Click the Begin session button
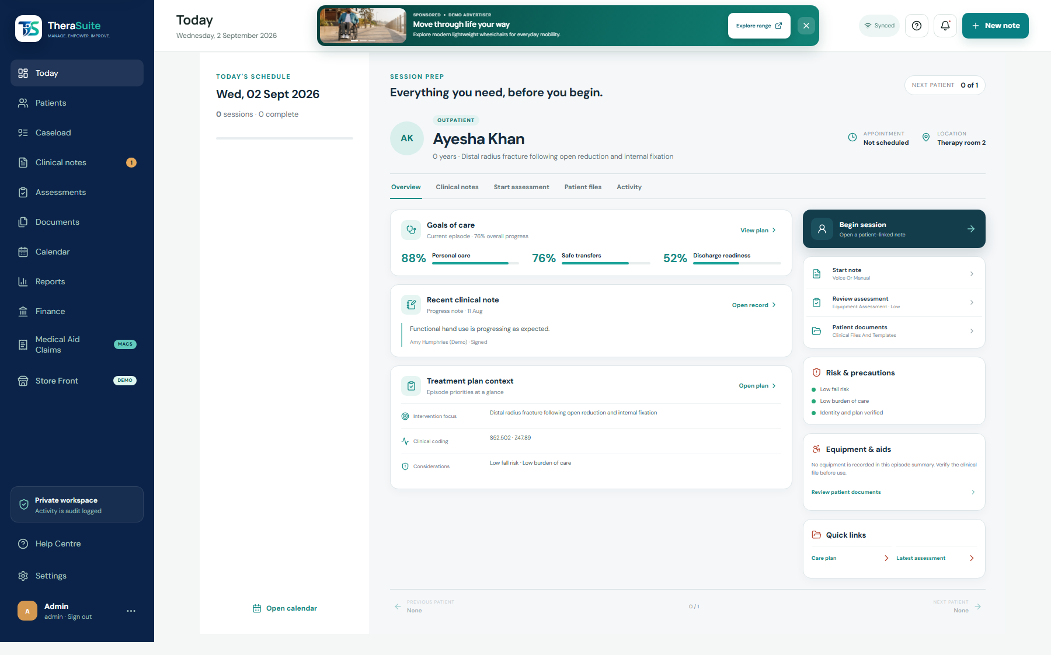The image size is (1051, 655). [x=894, y=229]
